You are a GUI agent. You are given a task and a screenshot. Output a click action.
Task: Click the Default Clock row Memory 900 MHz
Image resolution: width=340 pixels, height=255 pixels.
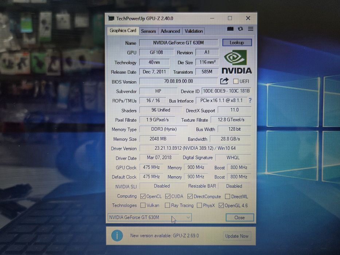[x=196, y=177]
